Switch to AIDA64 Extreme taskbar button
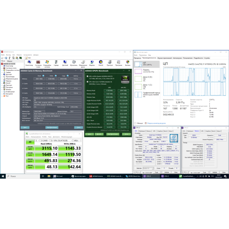229x229 pixels. (97, 176)
